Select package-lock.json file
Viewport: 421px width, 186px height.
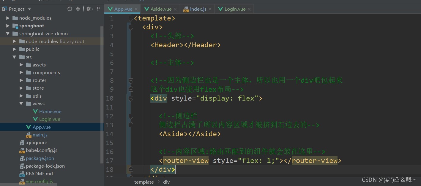tap(45, 166)
